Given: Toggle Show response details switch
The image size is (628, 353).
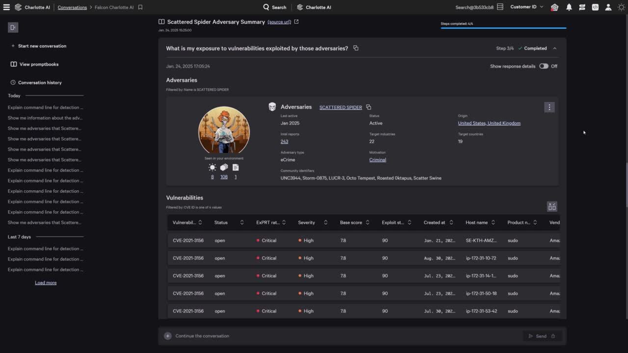Looking at the screenshot, I should point(544,66).
